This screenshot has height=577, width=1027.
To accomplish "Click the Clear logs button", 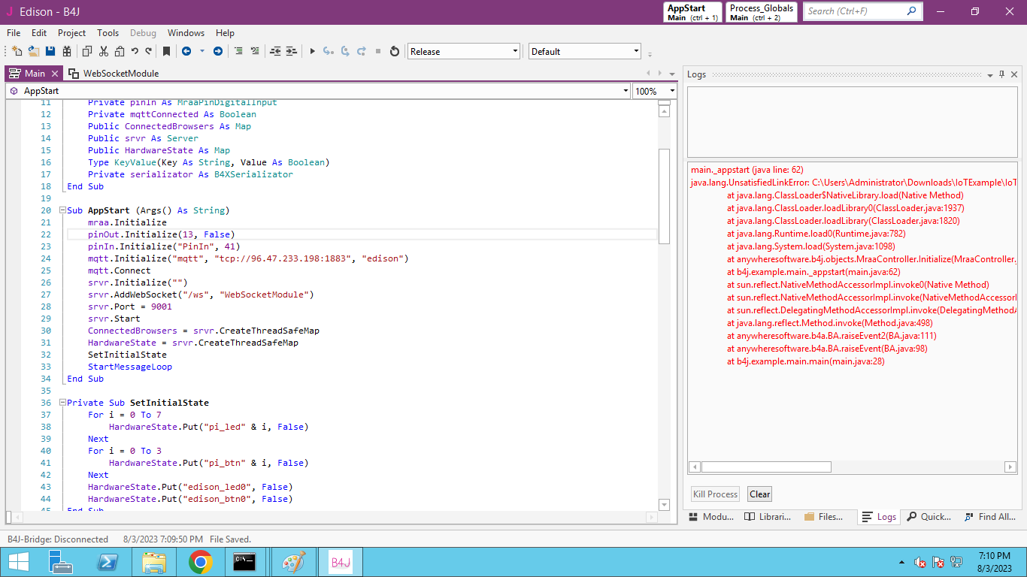I will point(759,494).
